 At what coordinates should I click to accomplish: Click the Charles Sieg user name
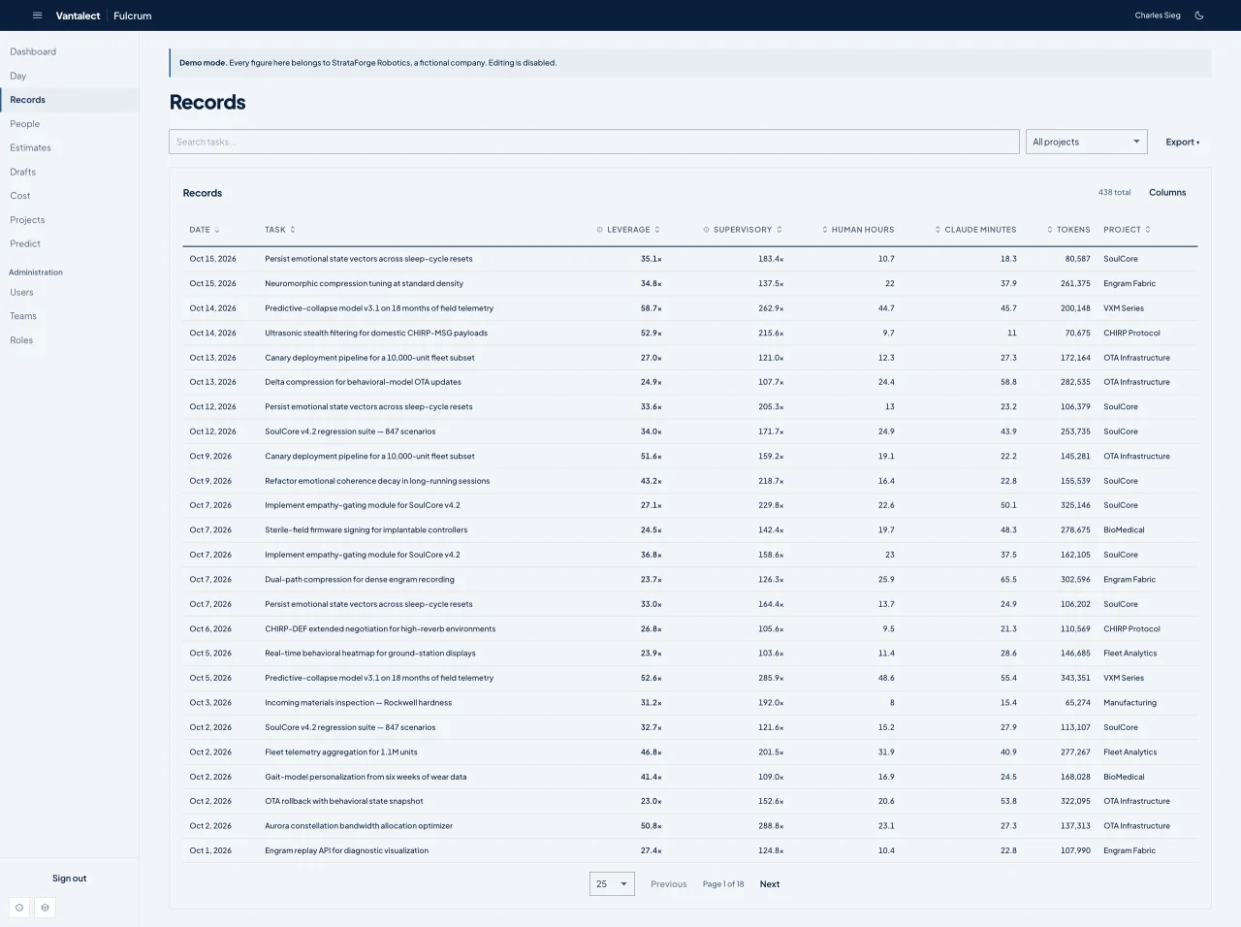coord(1158,16)
